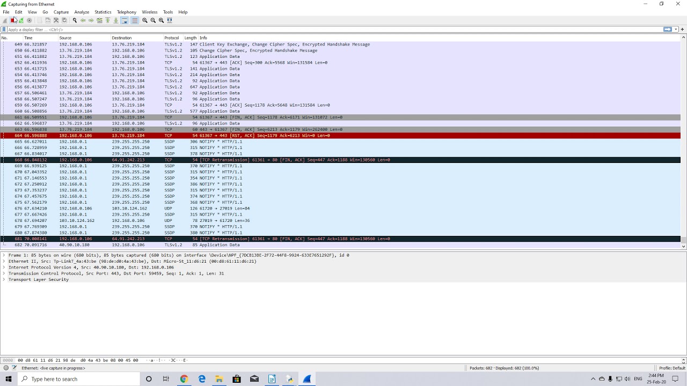Expand the Transport Layer Security row

pyautogui.click(x=4, y=279)
